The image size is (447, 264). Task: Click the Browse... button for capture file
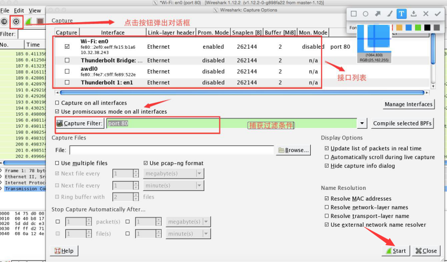click(x=293, y=150)
